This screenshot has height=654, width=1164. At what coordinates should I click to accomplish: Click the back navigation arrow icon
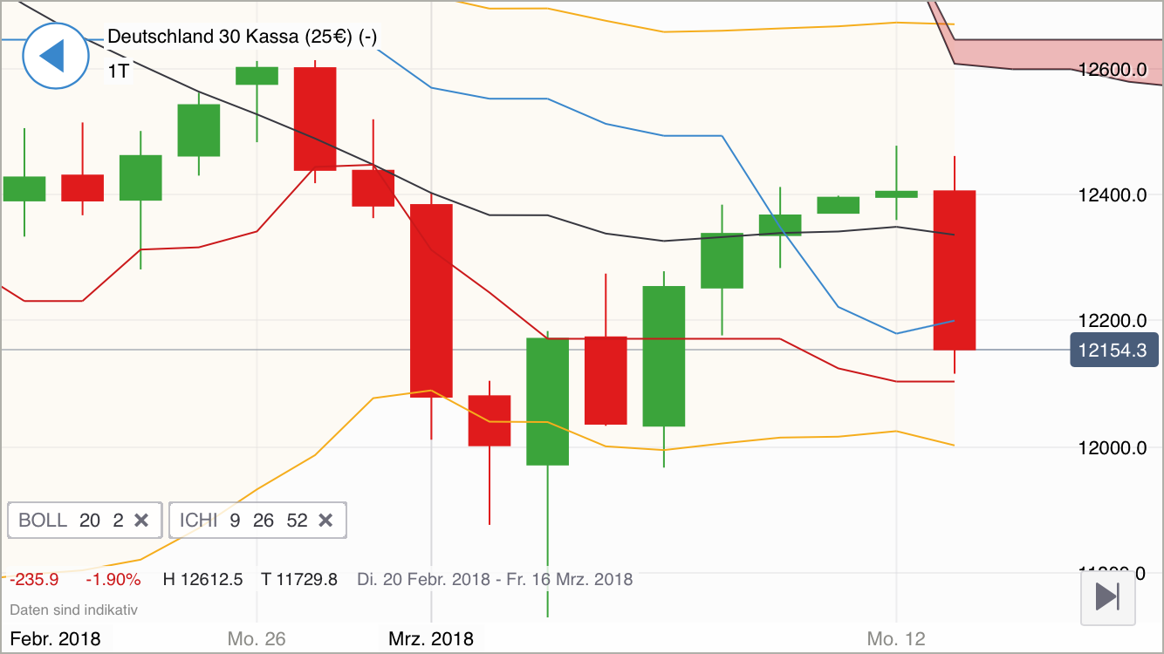(56, 55)
